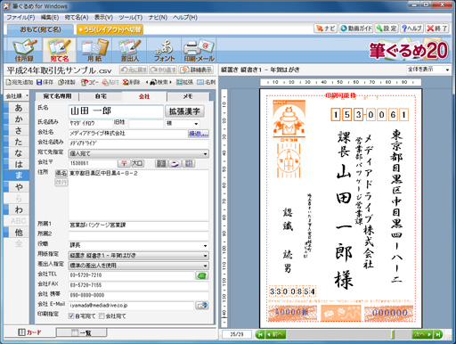Open the 差出人 sender icon

(130, 50)
